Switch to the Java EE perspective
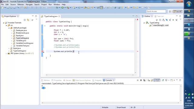194x109 pixels. coord(178,12)
